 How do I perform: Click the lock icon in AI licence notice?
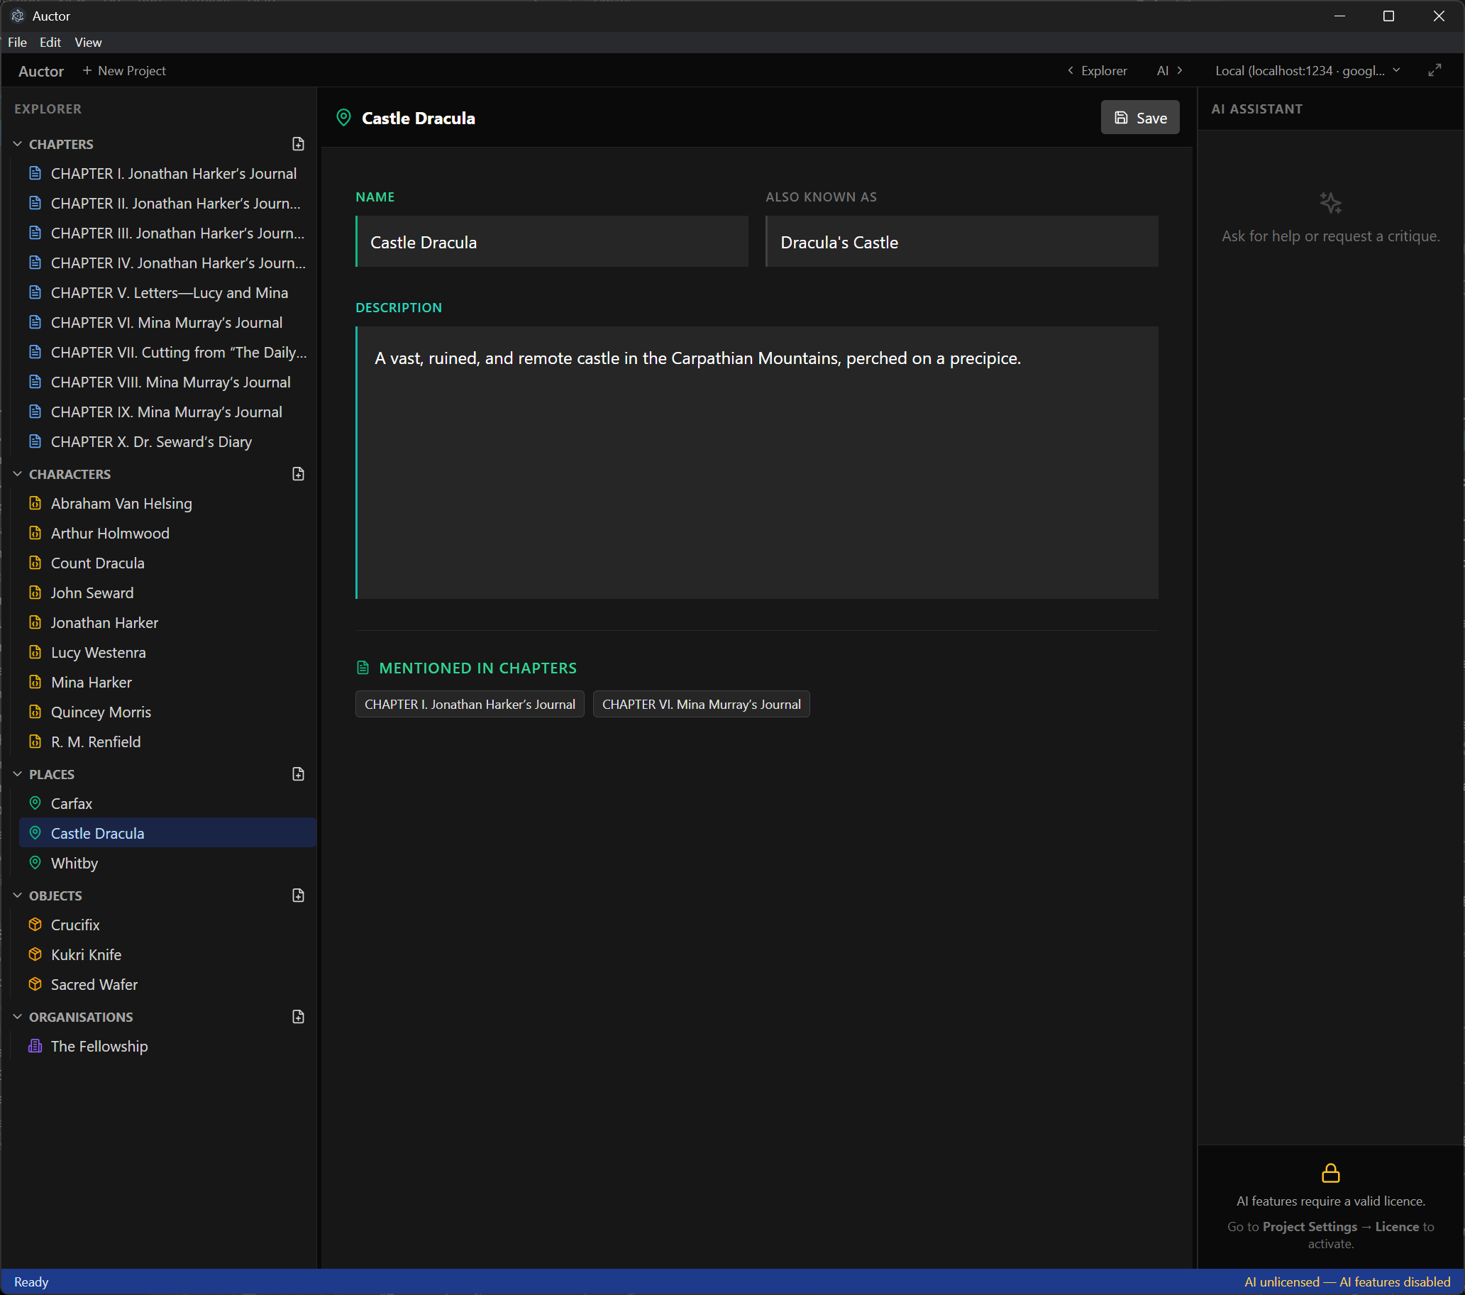[1330, 1173]
